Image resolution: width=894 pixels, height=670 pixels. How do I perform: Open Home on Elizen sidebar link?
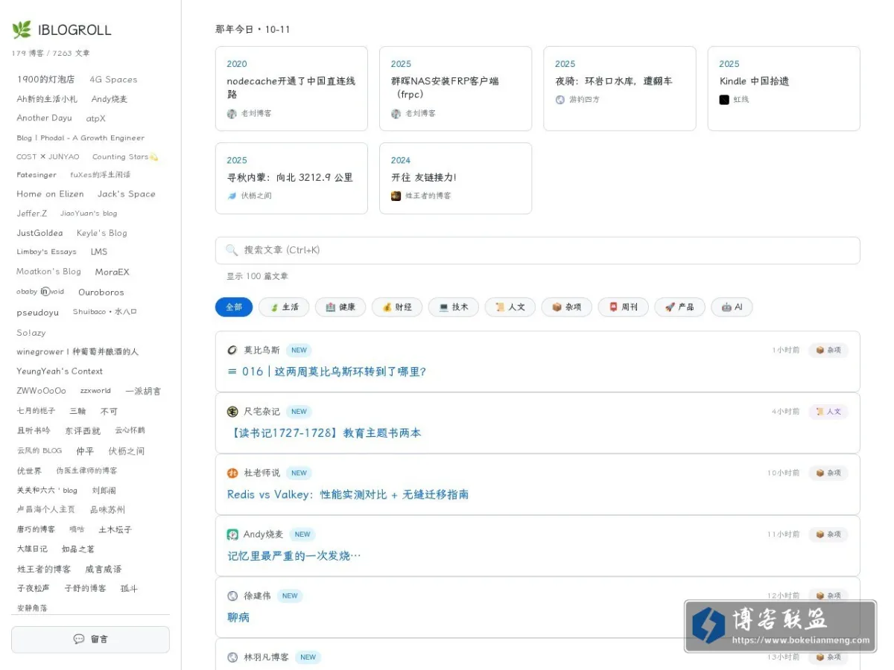50,194
